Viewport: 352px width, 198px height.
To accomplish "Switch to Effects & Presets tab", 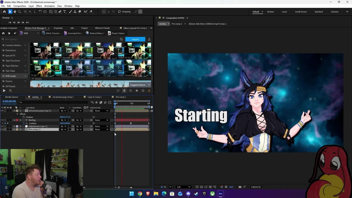I will [x=102, y=28].
